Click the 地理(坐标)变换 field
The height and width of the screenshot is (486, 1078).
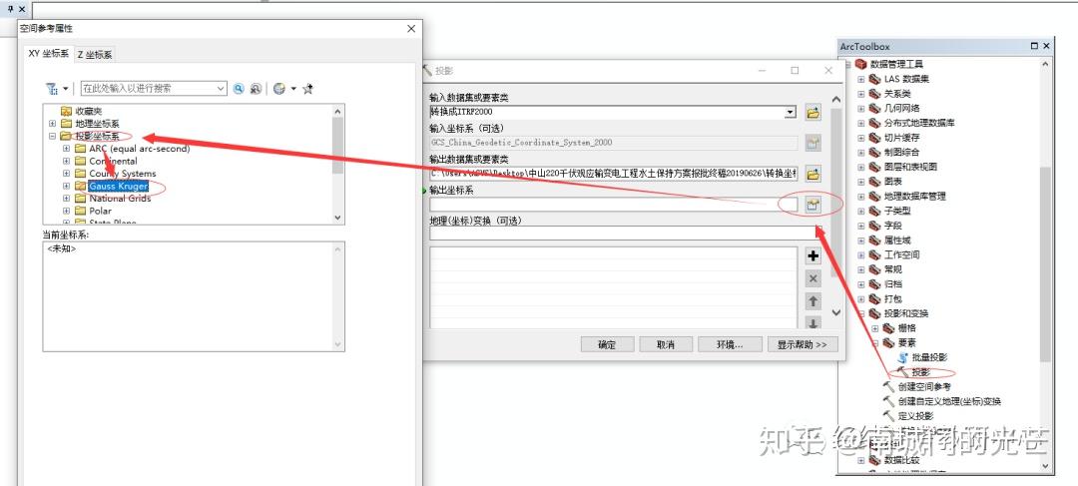pos(626,234)
